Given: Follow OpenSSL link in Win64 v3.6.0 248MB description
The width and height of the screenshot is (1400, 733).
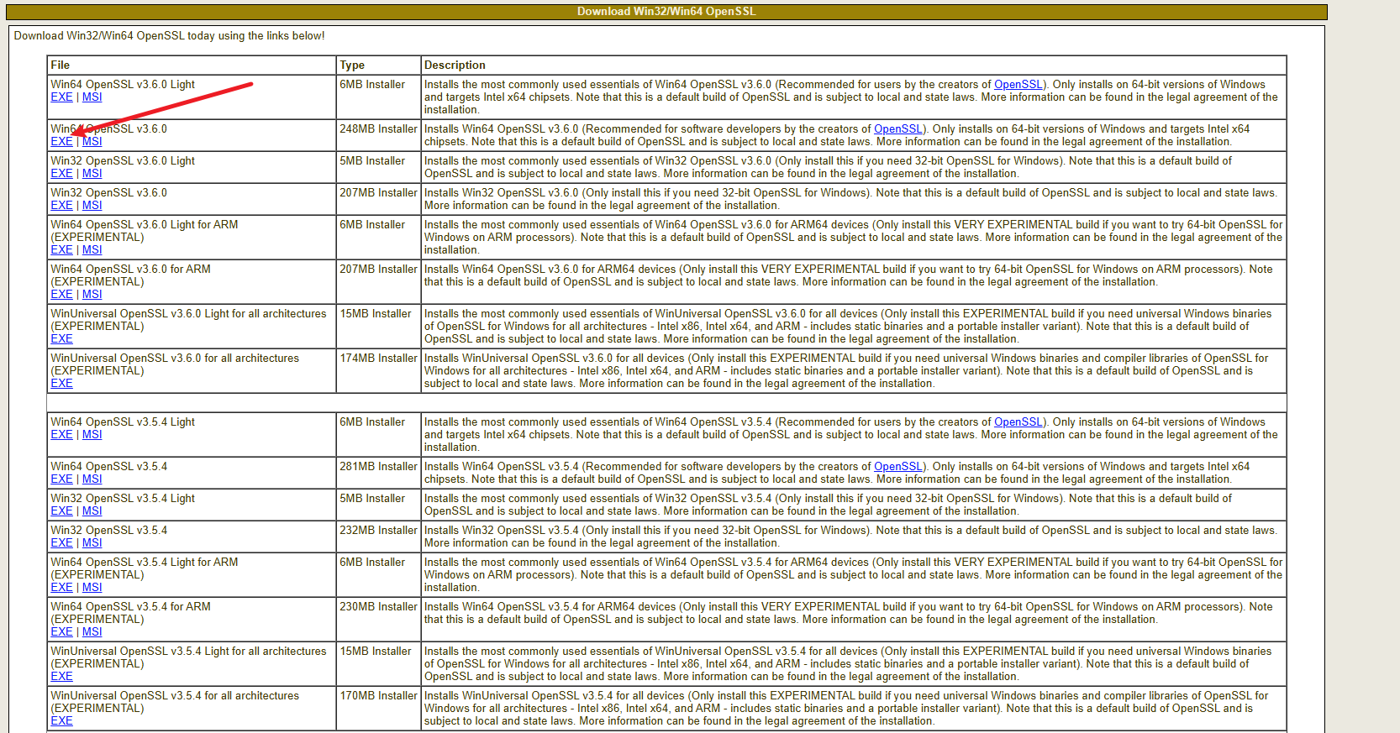Looking at the screenshot, I should click(x=897, y=129).
